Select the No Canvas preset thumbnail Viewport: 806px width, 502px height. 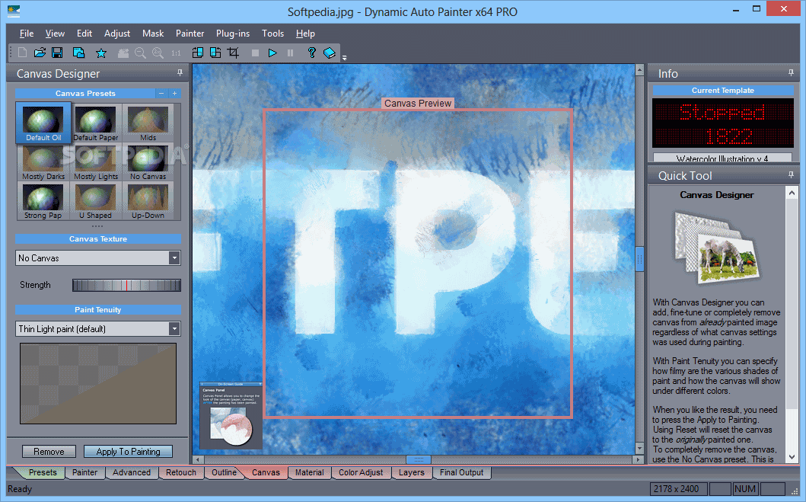pos(148,162)
